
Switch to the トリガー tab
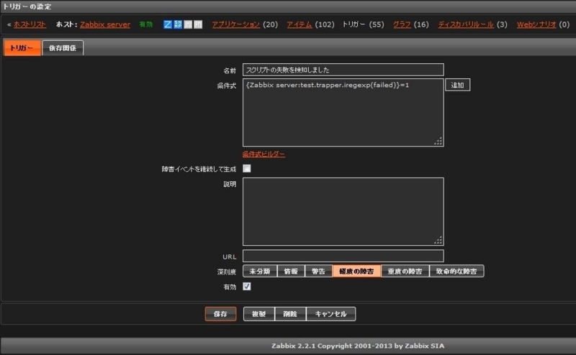[22, 48]
